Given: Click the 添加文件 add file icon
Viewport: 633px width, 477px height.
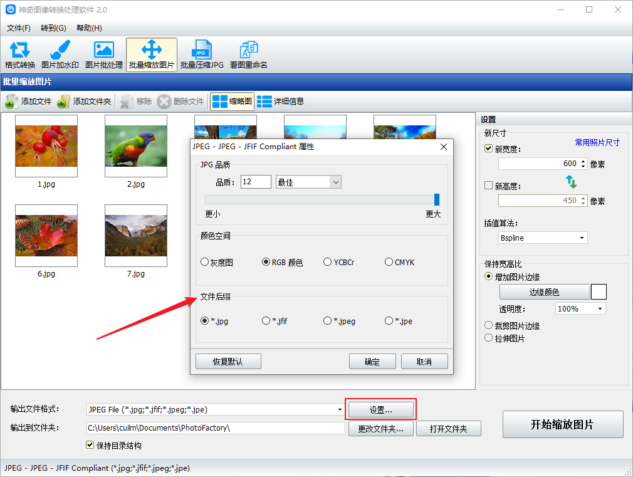Looking at the screenshot, I should coord(11,102).
